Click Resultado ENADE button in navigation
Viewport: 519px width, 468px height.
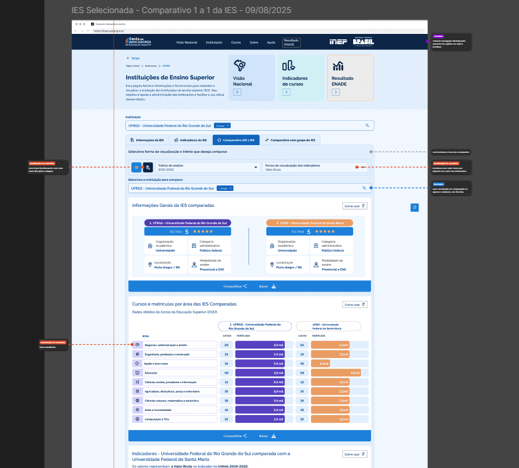click(x=291, y=42)
